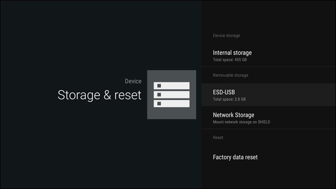Click the middle drive bar in storage icon
This screenshot has width=336, height=189.
(x=172, y=94)
